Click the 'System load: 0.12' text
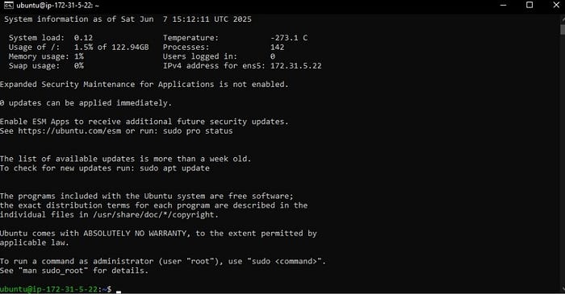Image resolution: width=565 pixels, height=294 pixels. 51,38
